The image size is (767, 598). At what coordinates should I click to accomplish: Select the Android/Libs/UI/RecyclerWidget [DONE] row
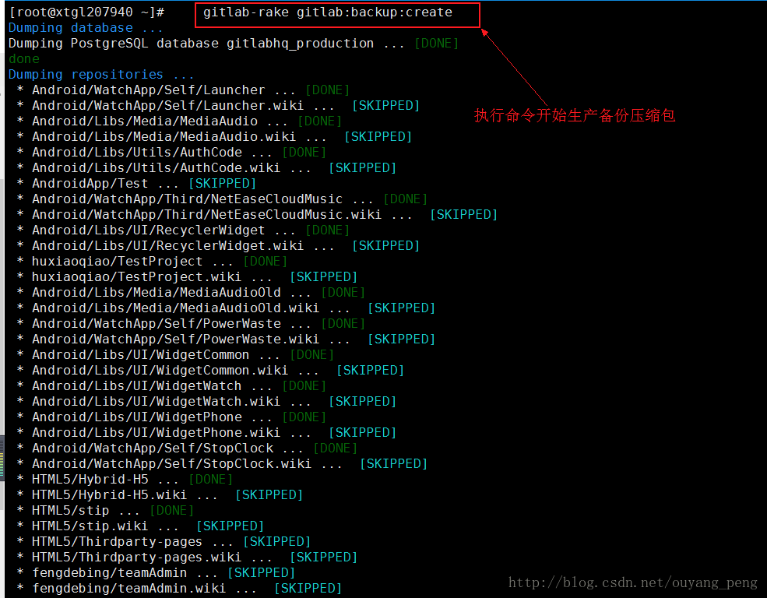[183, 230]
